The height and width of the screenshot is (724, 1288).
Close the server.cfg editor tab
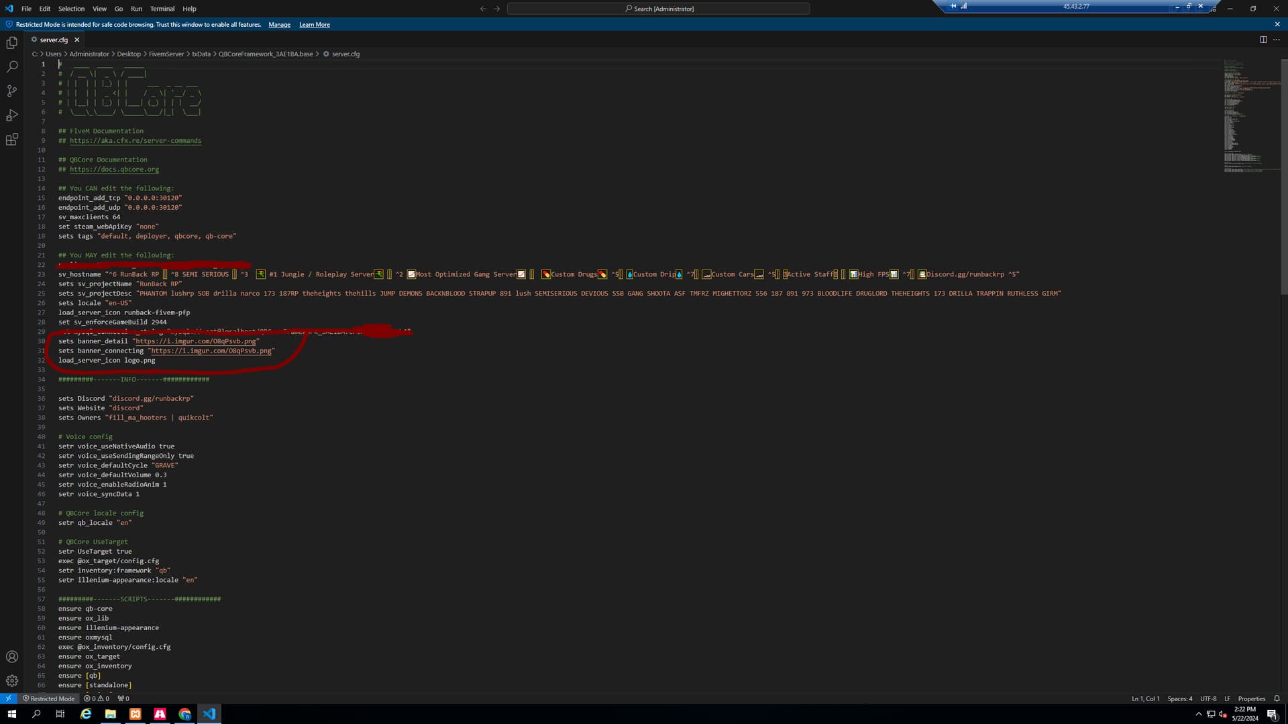click(x=77, y=40)
